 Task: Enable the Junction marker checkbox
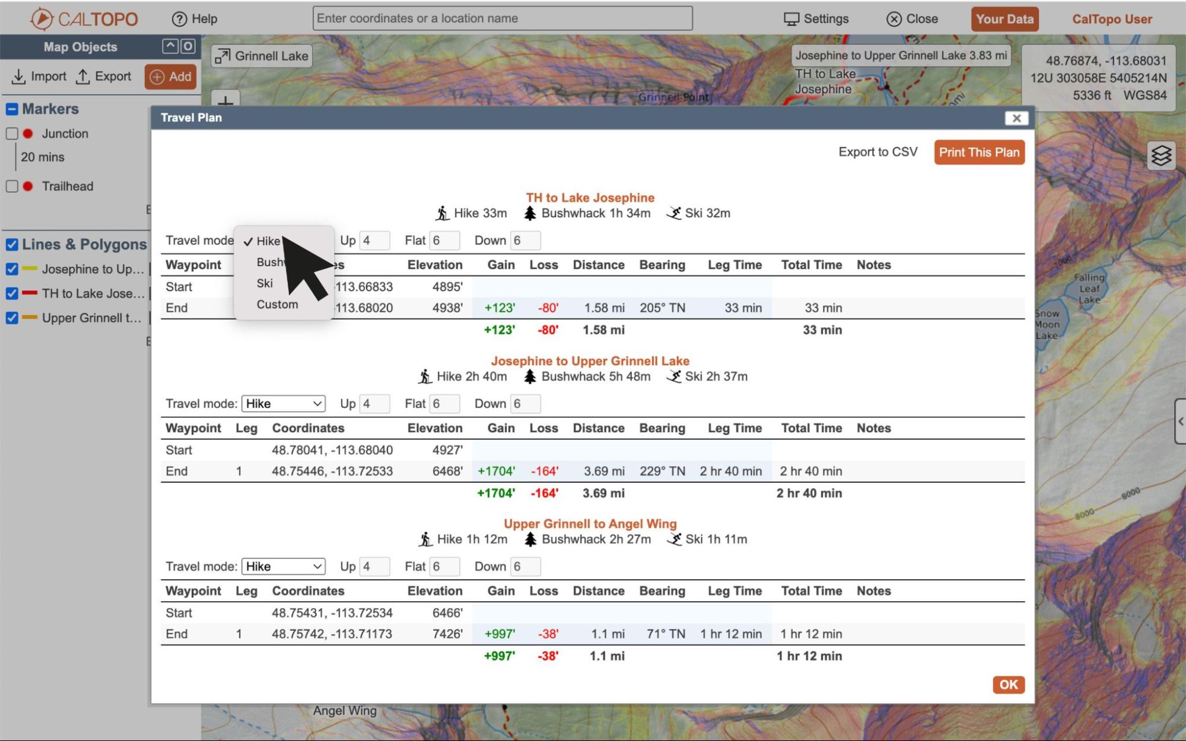tap(12, 133)
